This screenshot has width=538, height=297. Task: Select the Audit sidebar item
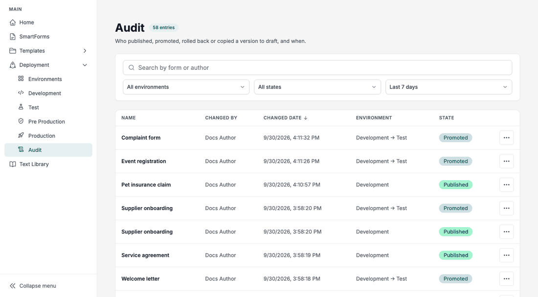point(48,150)
